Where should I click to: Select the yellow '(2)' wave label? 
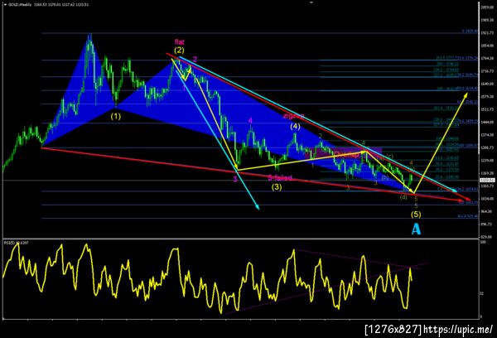click(x=179, y=50)
